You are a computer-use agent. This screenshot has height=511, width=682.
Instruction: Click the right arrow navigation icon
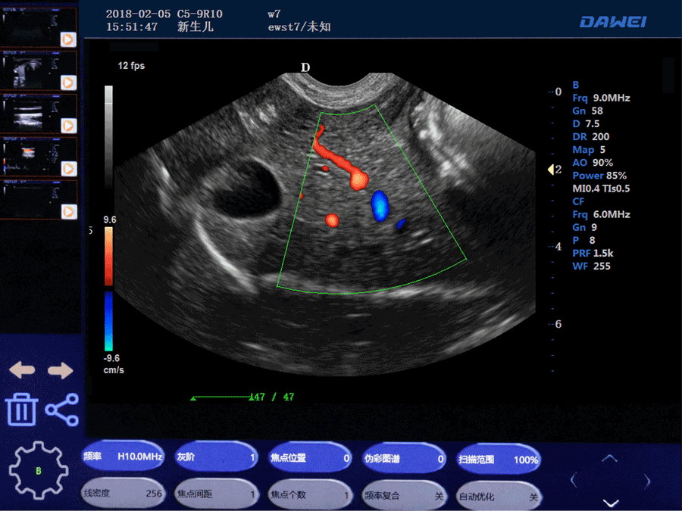61,370
